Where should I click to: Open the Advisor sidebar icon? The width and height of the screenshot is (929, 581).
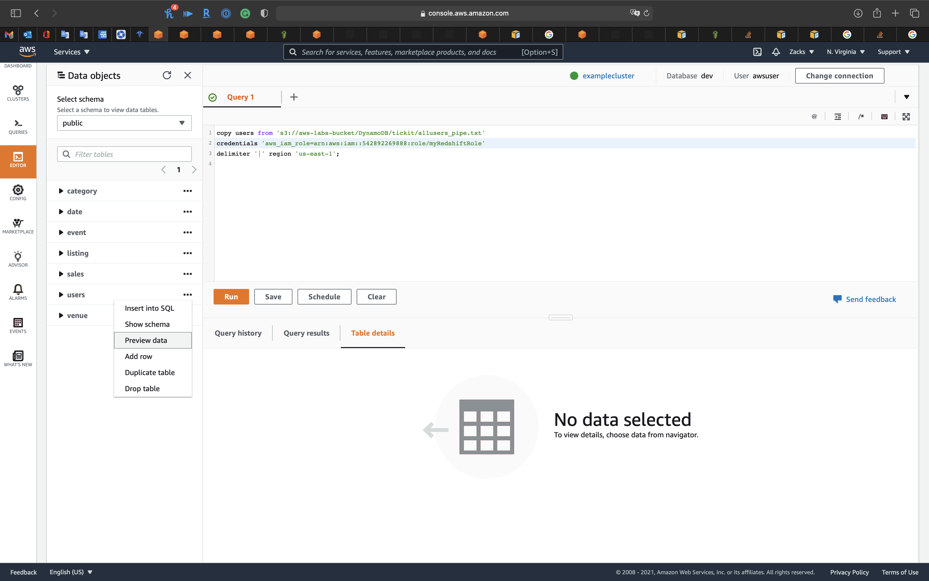coord(18,259)
